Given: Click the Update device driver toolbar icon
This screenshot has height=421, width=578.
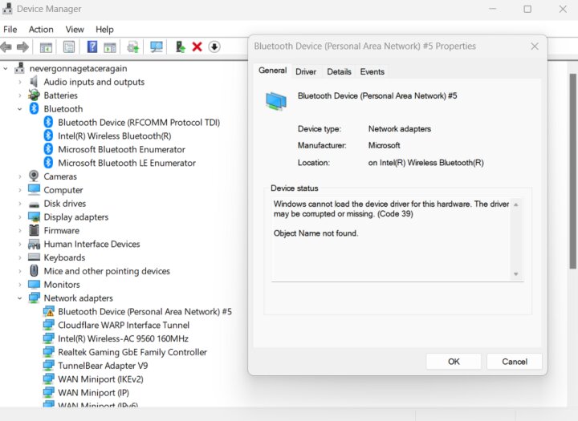Looking at the screenshot, I should [180, 47].
